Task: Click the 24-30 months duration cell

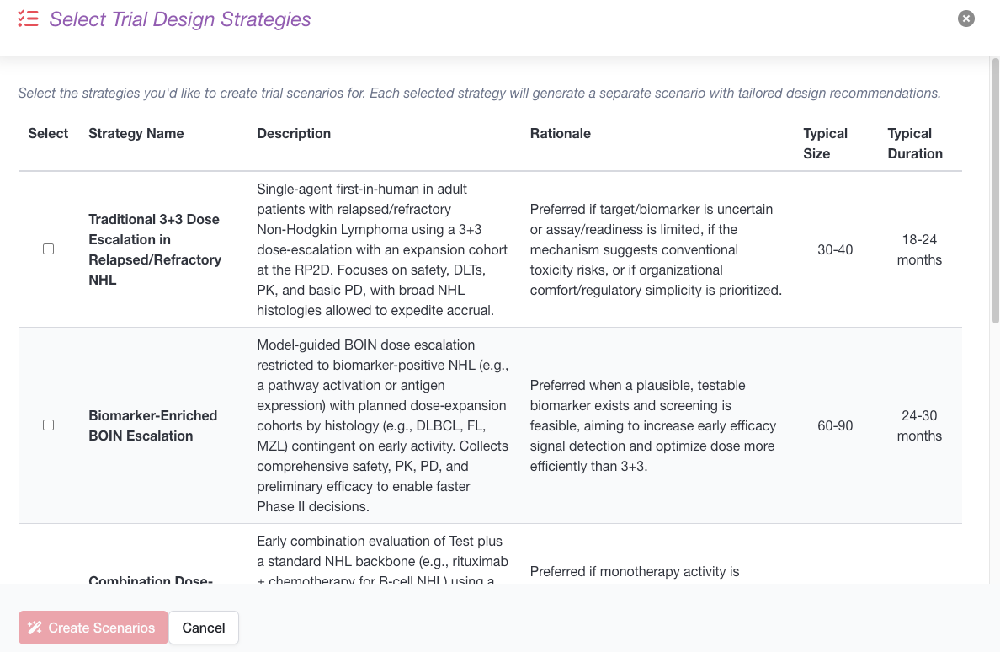Action: tap(919, 425)
